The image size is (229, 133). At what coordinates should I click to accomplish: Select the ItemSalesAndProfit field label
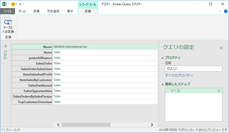32,75
